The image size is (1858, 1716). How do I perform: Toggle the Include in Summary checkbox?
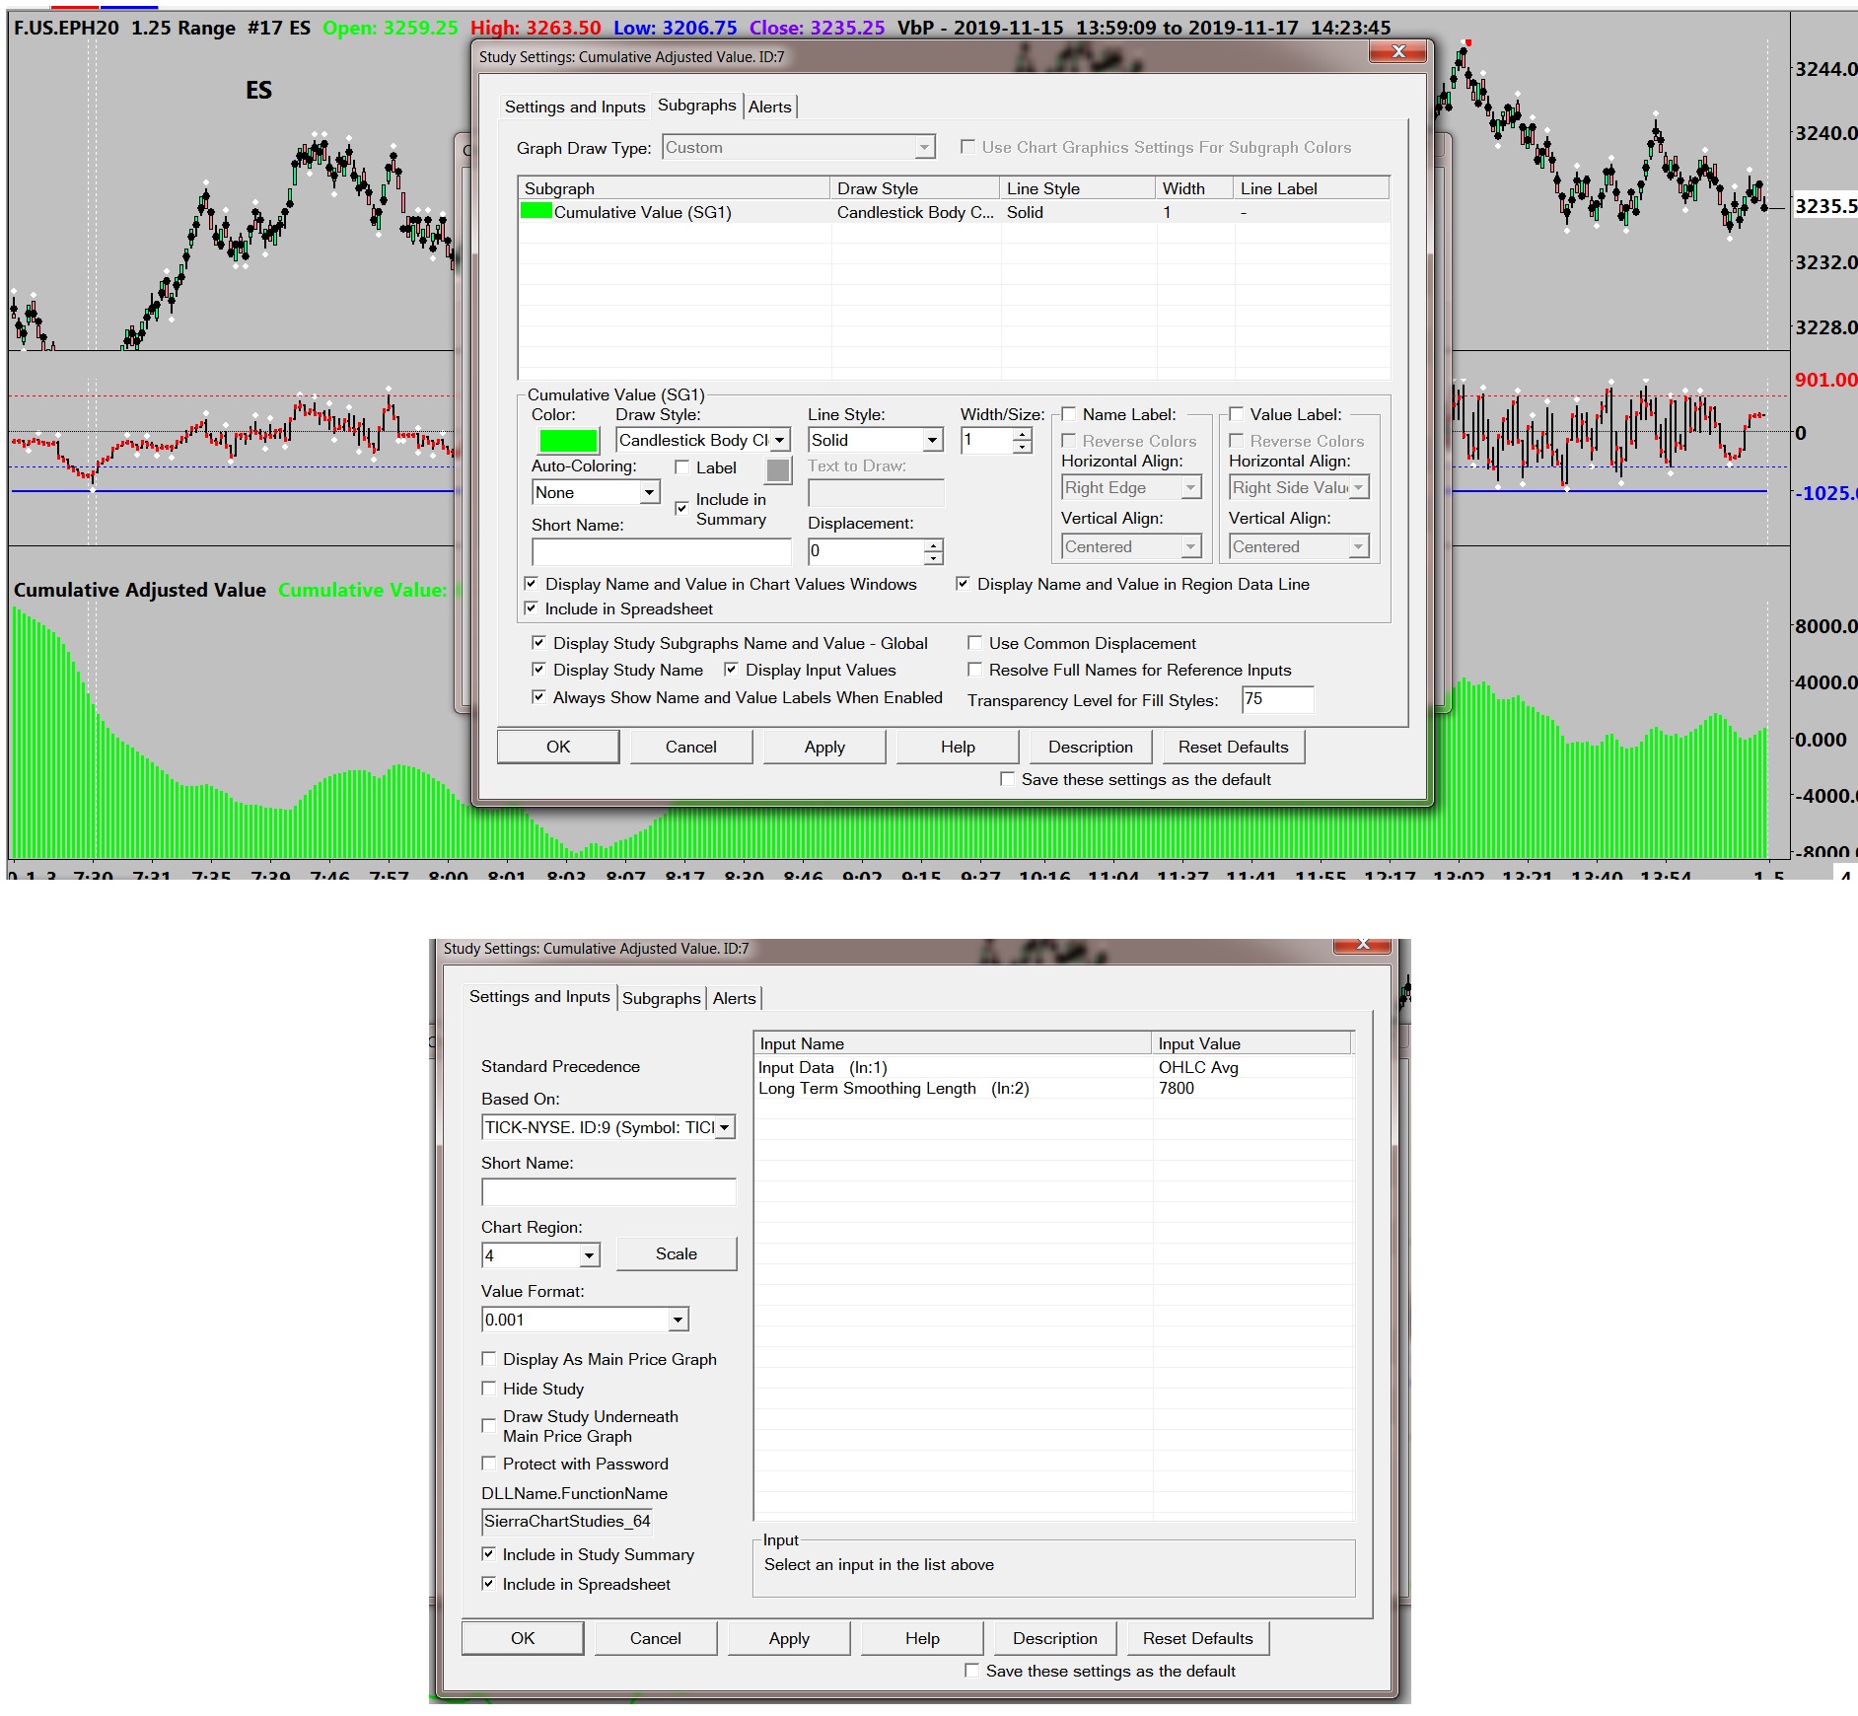coord(681,508)
